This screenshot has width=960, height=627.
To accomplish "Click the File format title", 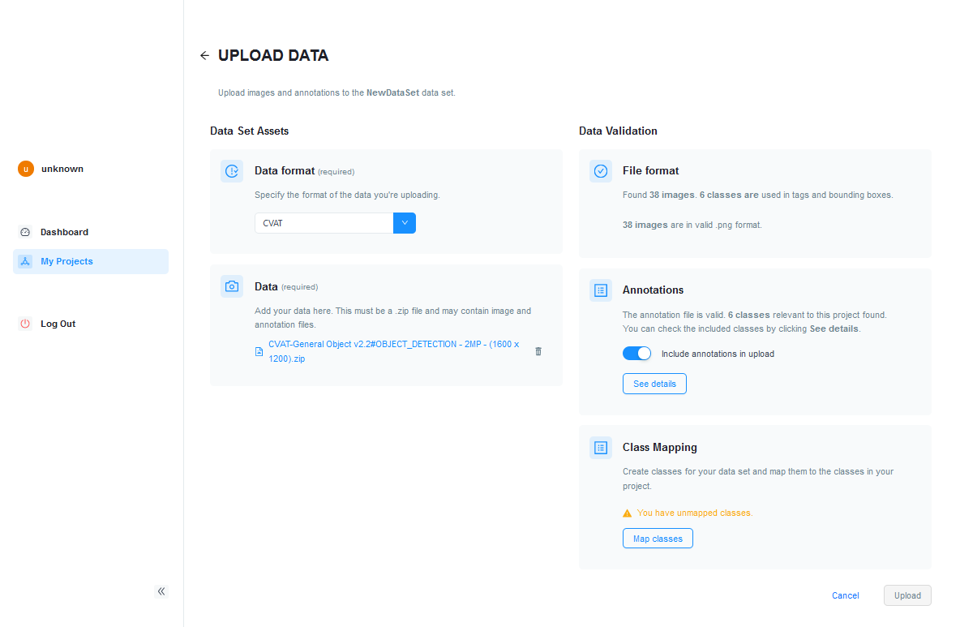I will coord(651,171).
